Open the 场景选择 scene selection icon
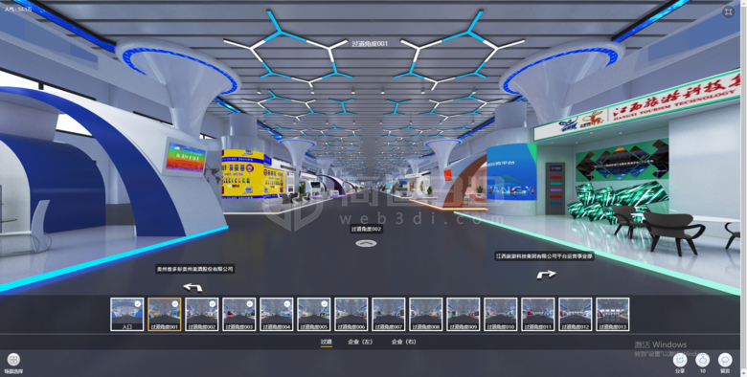This screenshot has height=377, width=747. click(x=13, y=360)
